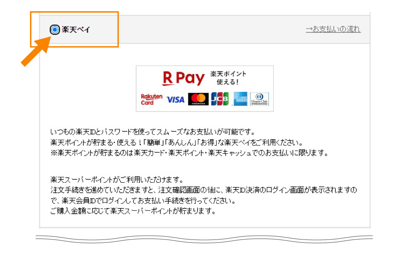The height and width of the screenshot is (254, 399).
Task: Click the Mastercard logo
Action: click(198, 99)
